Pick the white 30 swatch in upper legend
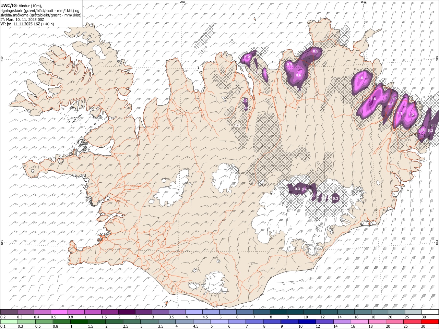The width and height of the screenshot is (439, 329). (x=430, y=312)
